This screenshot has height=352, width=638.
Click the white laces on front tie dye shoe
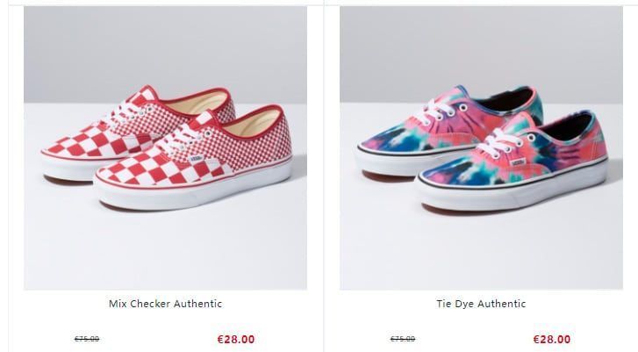click(x=502, y=139)
